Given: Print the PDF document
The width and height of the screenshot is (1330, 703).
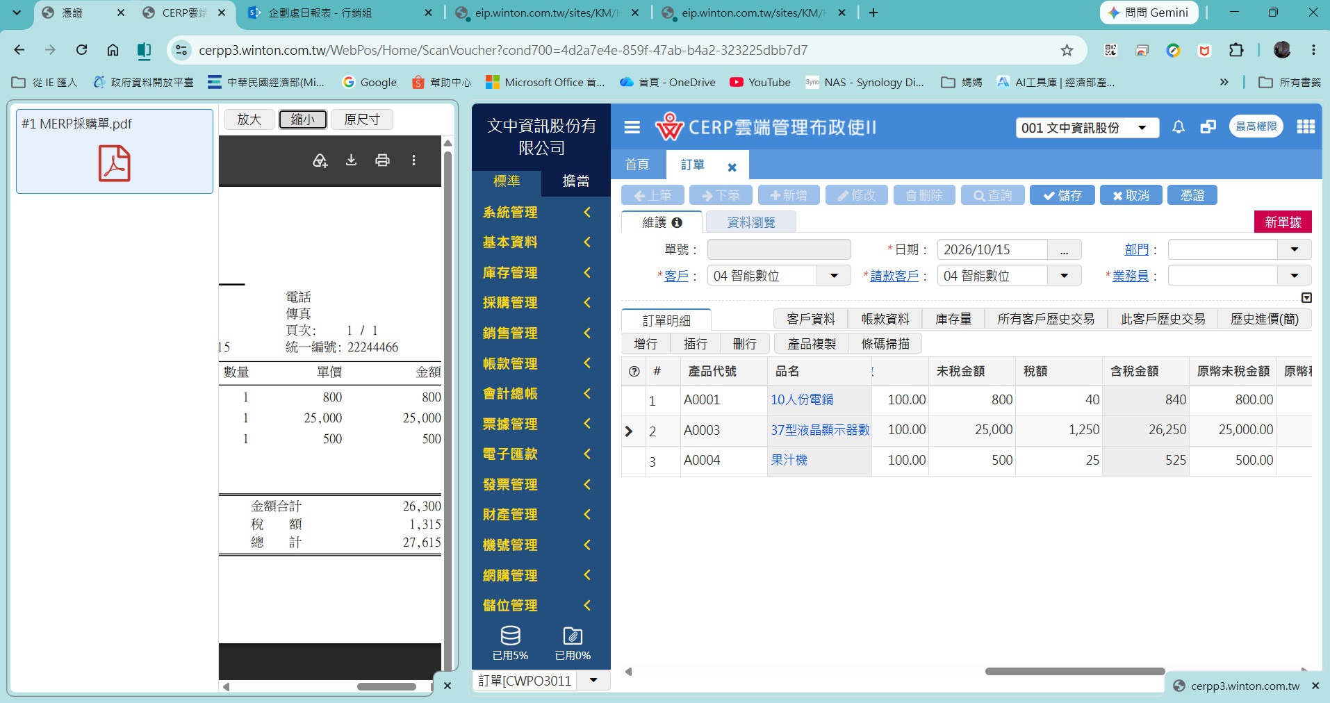Looking at the screenshot, I should [x=382, y=160].
